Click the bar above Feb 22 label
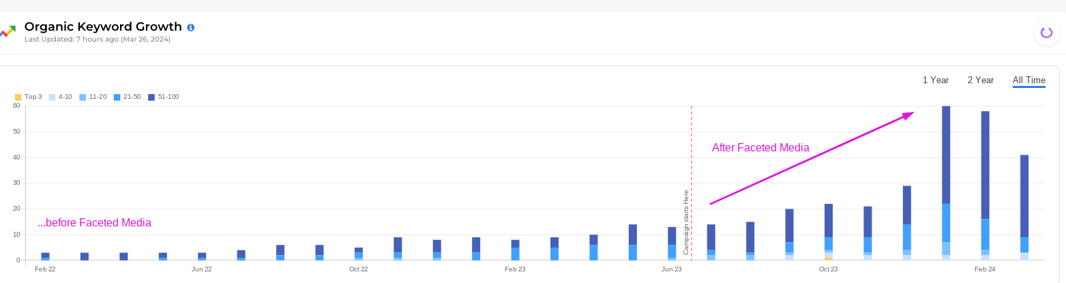The width and height of the screenshot is (1066, 283). (45, 256)
